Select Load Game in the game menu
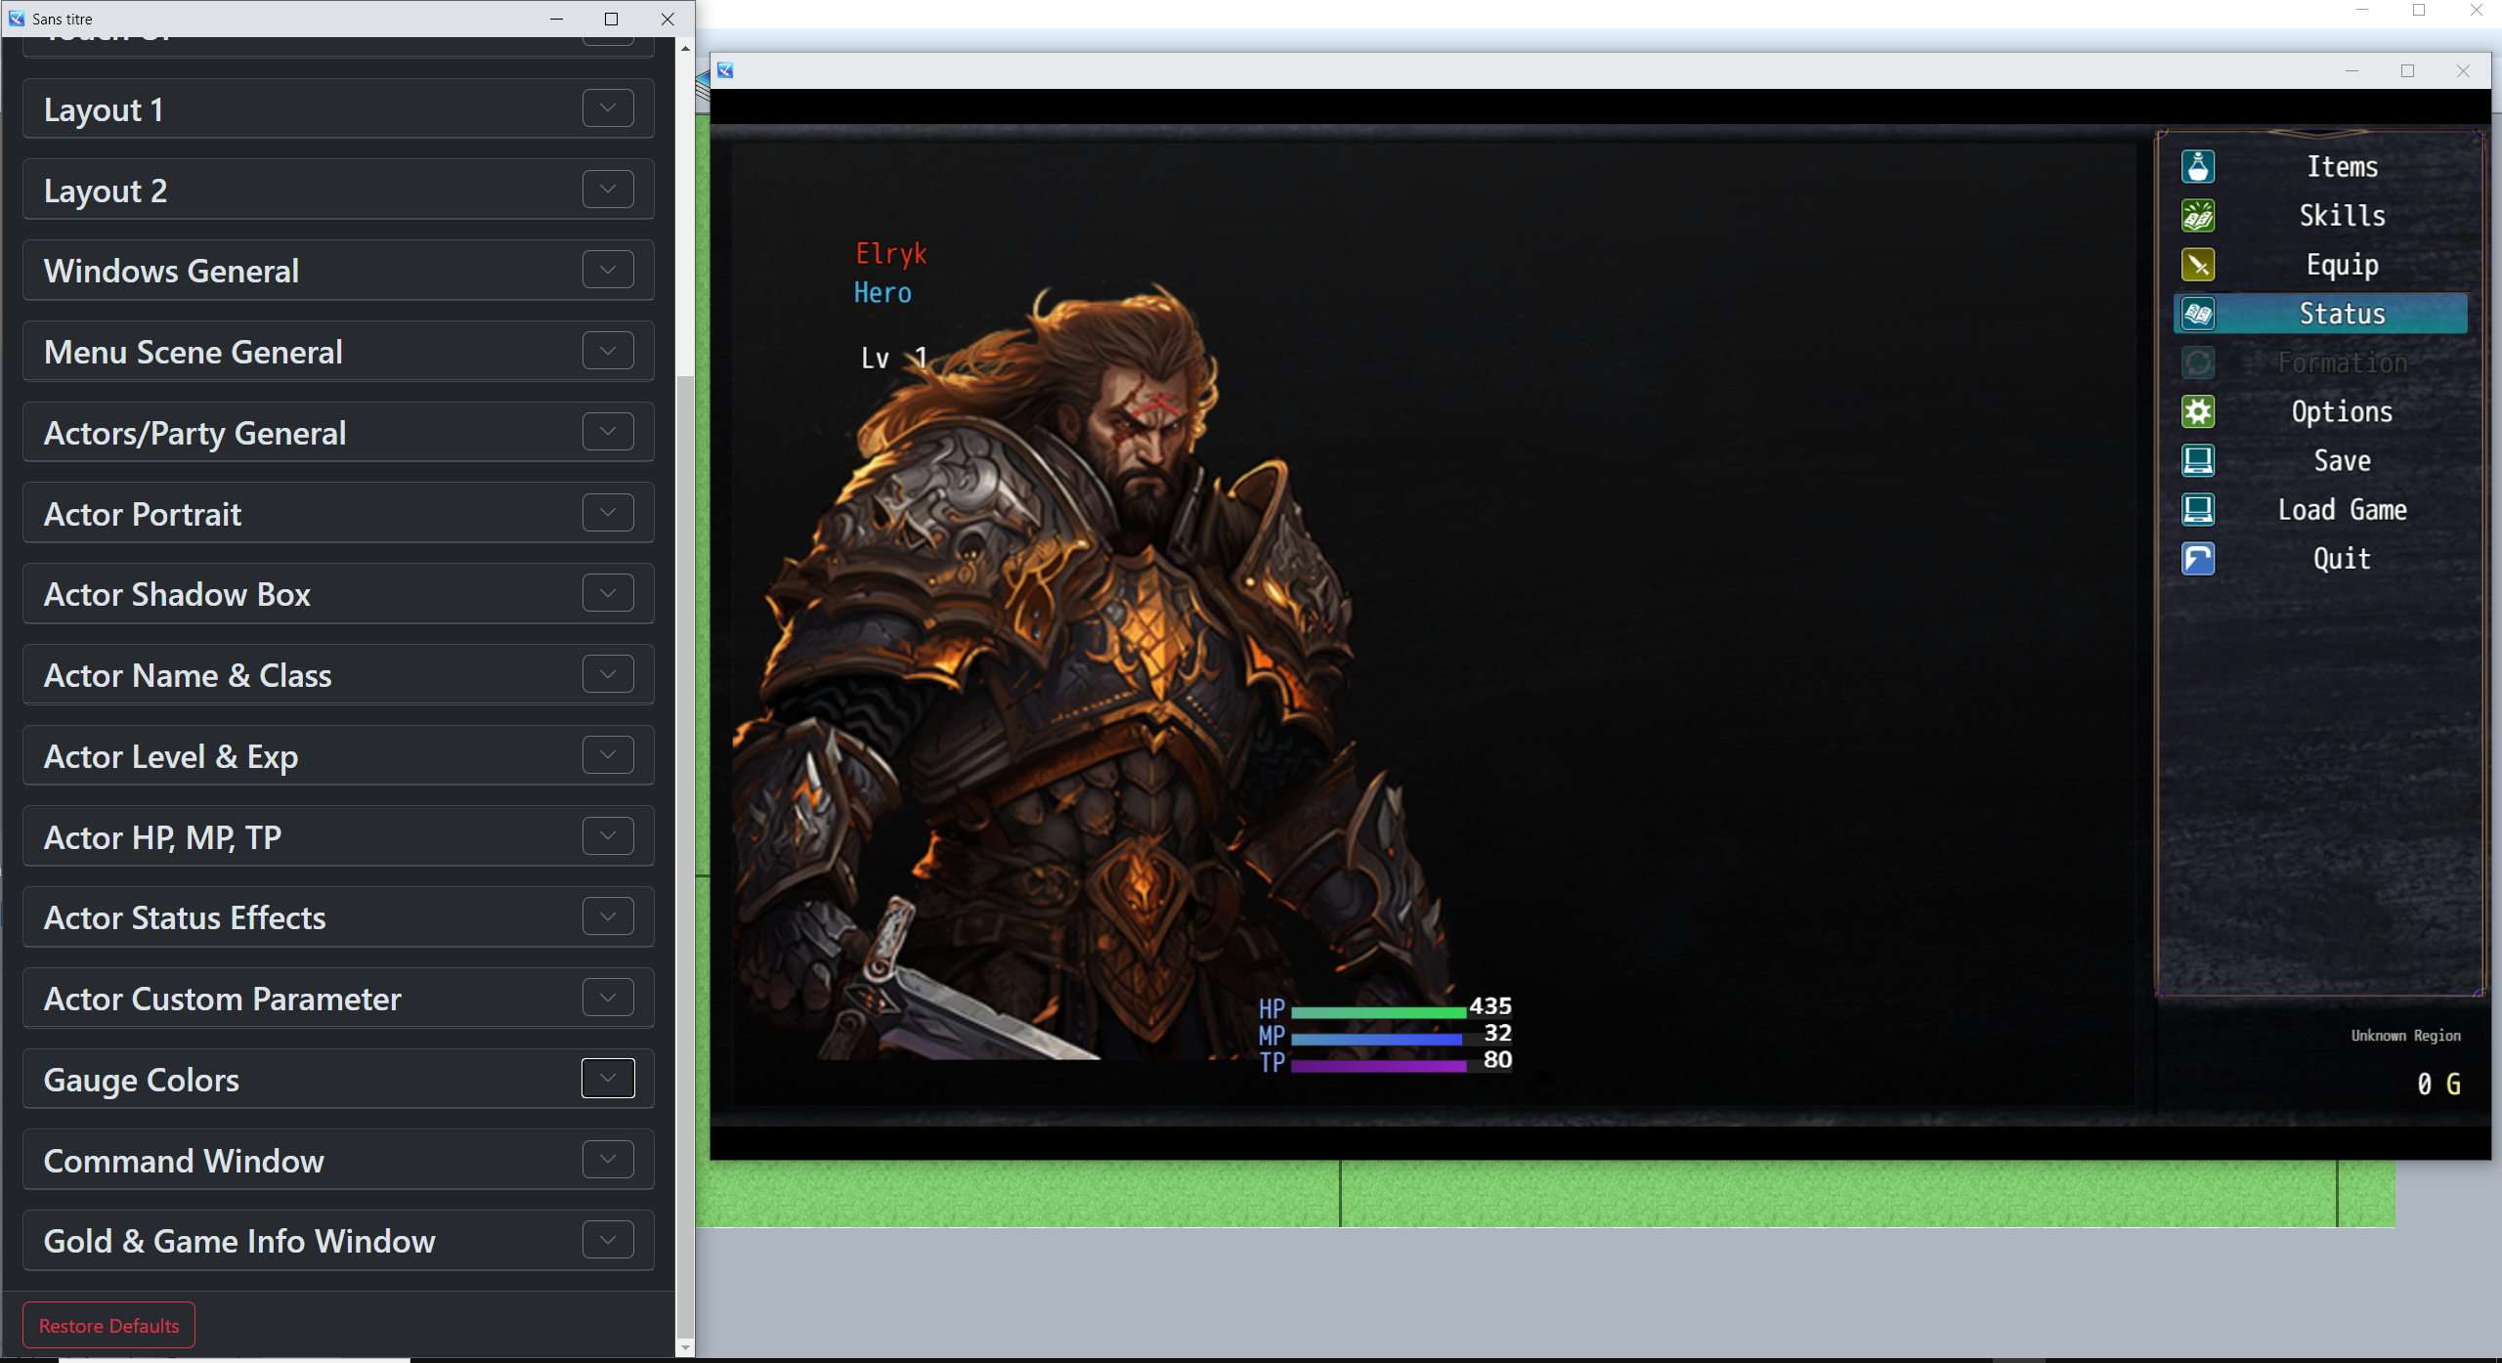 pos(2342,509)
